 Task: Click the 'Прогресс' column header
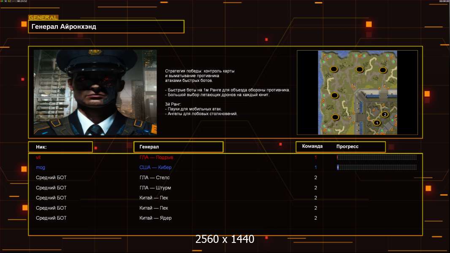(x=347, y=146)
